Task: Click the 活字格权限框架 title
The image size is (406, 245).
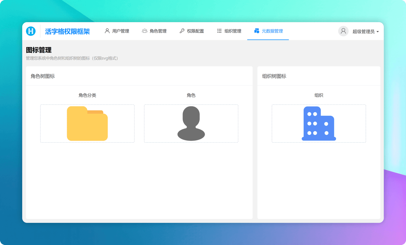Action: click(67, 31)
